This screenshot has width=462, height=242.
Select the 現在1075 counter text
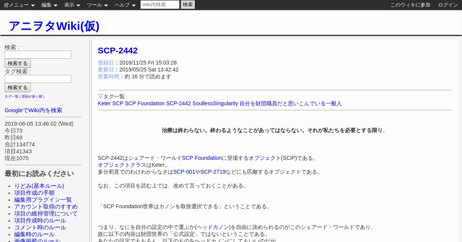17,158
